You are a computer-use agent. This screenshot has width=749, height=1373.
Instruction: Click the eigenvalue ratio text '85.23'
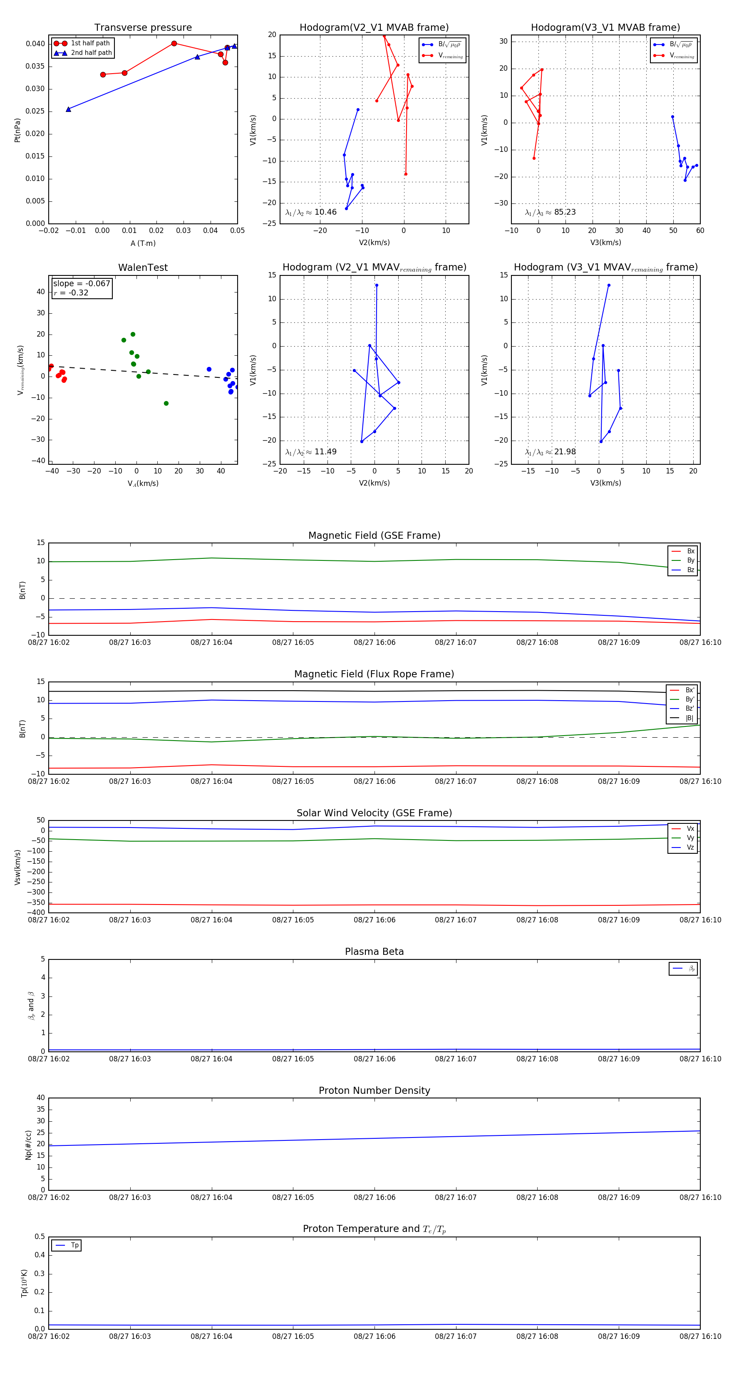pos(565,212)
